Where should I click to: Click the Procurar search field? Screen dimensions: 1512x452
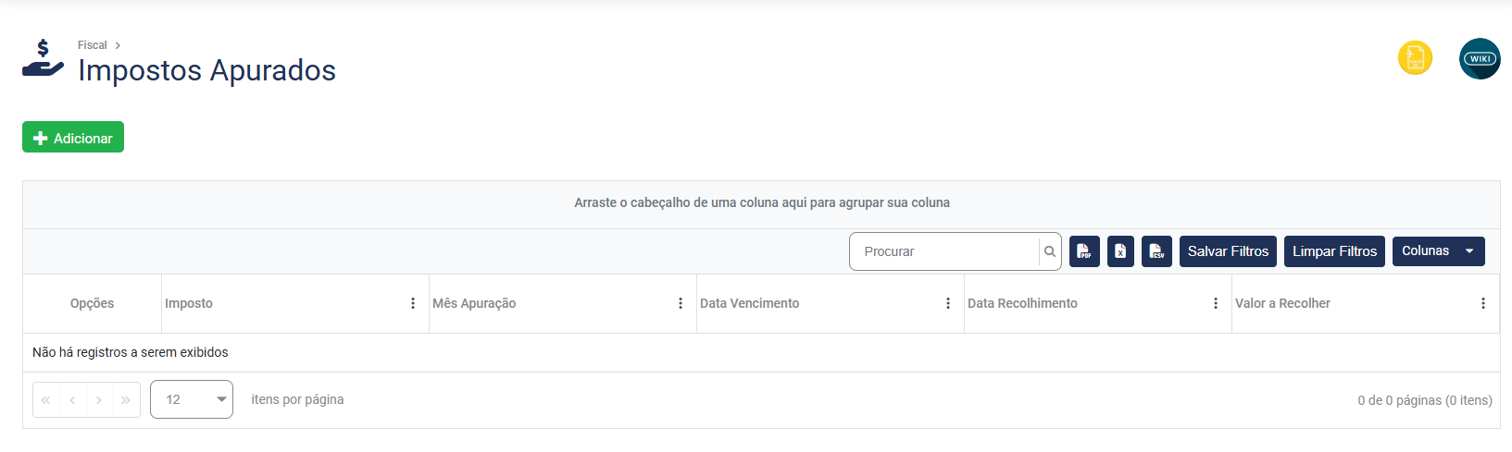(x=944, y=251)
